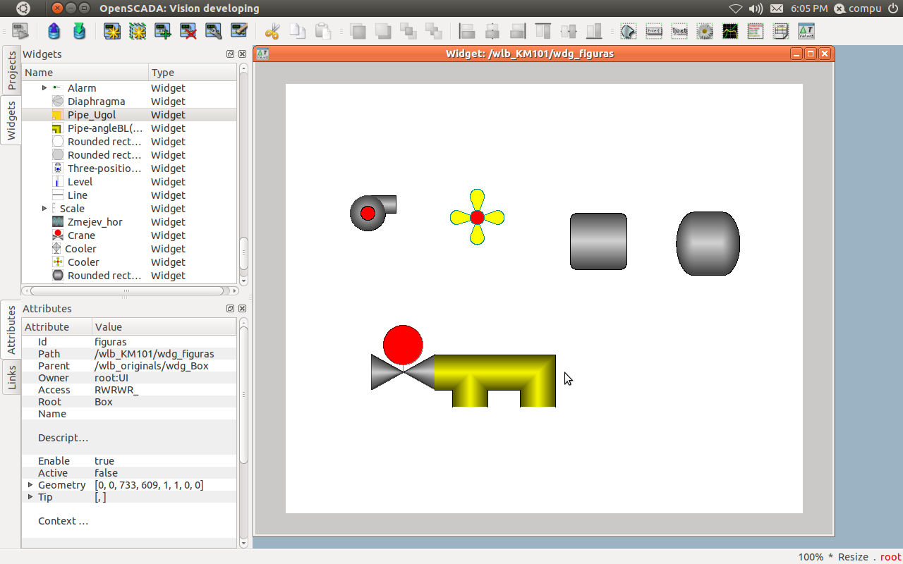Click the Load from DB icon
903x564 pixels.
54,31
